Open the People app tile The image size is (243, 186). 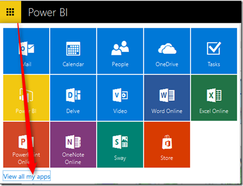120,51
